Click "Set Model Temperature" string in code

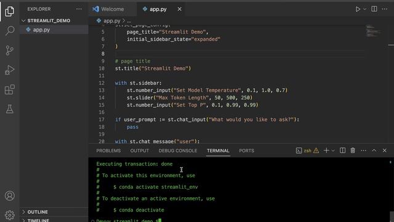(207, 91)
